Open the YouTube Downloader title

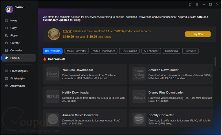pos(78,70)
